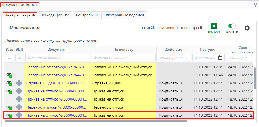Image resolution: width=259 pixels, height=127 pixels.
Task: Open the Заявление от сотрудника №478 link
Action: click(57, 75)
